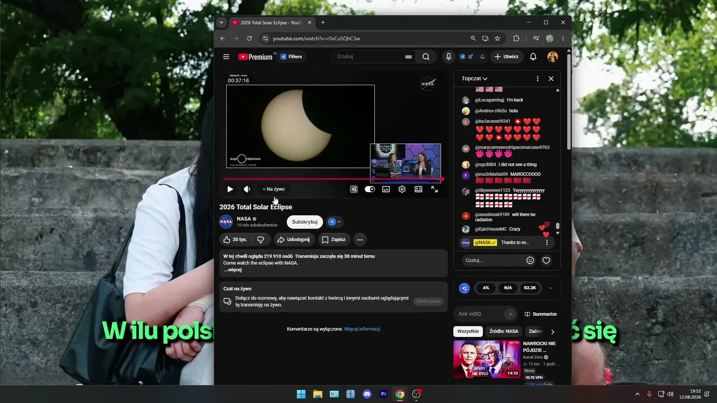Viewport: 717px width, 403px height.
Task: Click the search magnifier button
Action: [426, 57]
